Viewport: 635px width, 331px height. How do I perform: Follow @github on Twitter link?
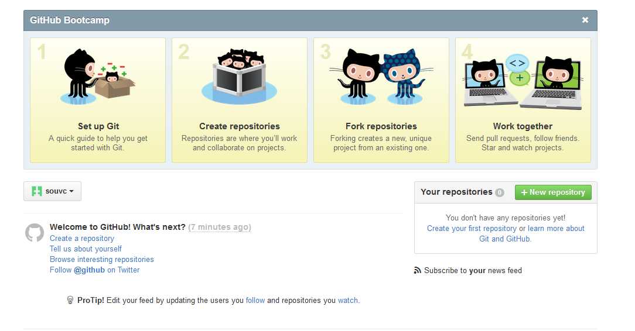94,270
